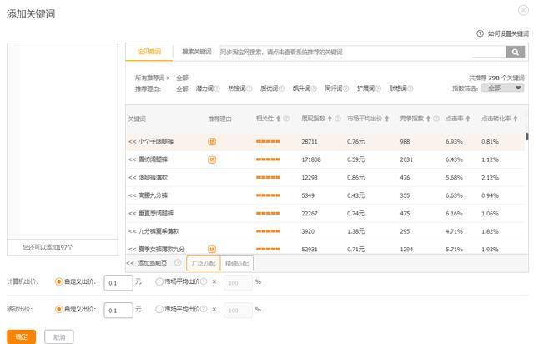Viewport: 534px width, 344px height.
Task: Click help icon beside 添加当前页
Action: [178, 262]
